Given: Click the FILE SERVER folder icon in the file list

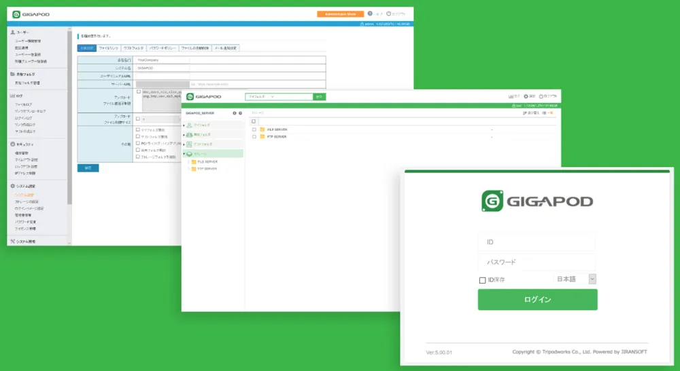Looking at the screenshot, I should pyautogui.click(x=262, y=129).
